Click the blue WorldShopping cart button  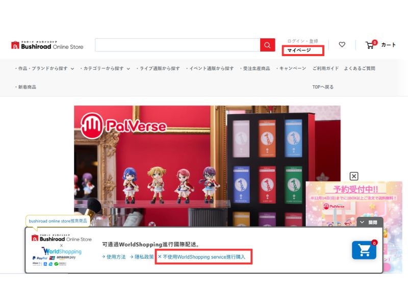click(364, 250)
